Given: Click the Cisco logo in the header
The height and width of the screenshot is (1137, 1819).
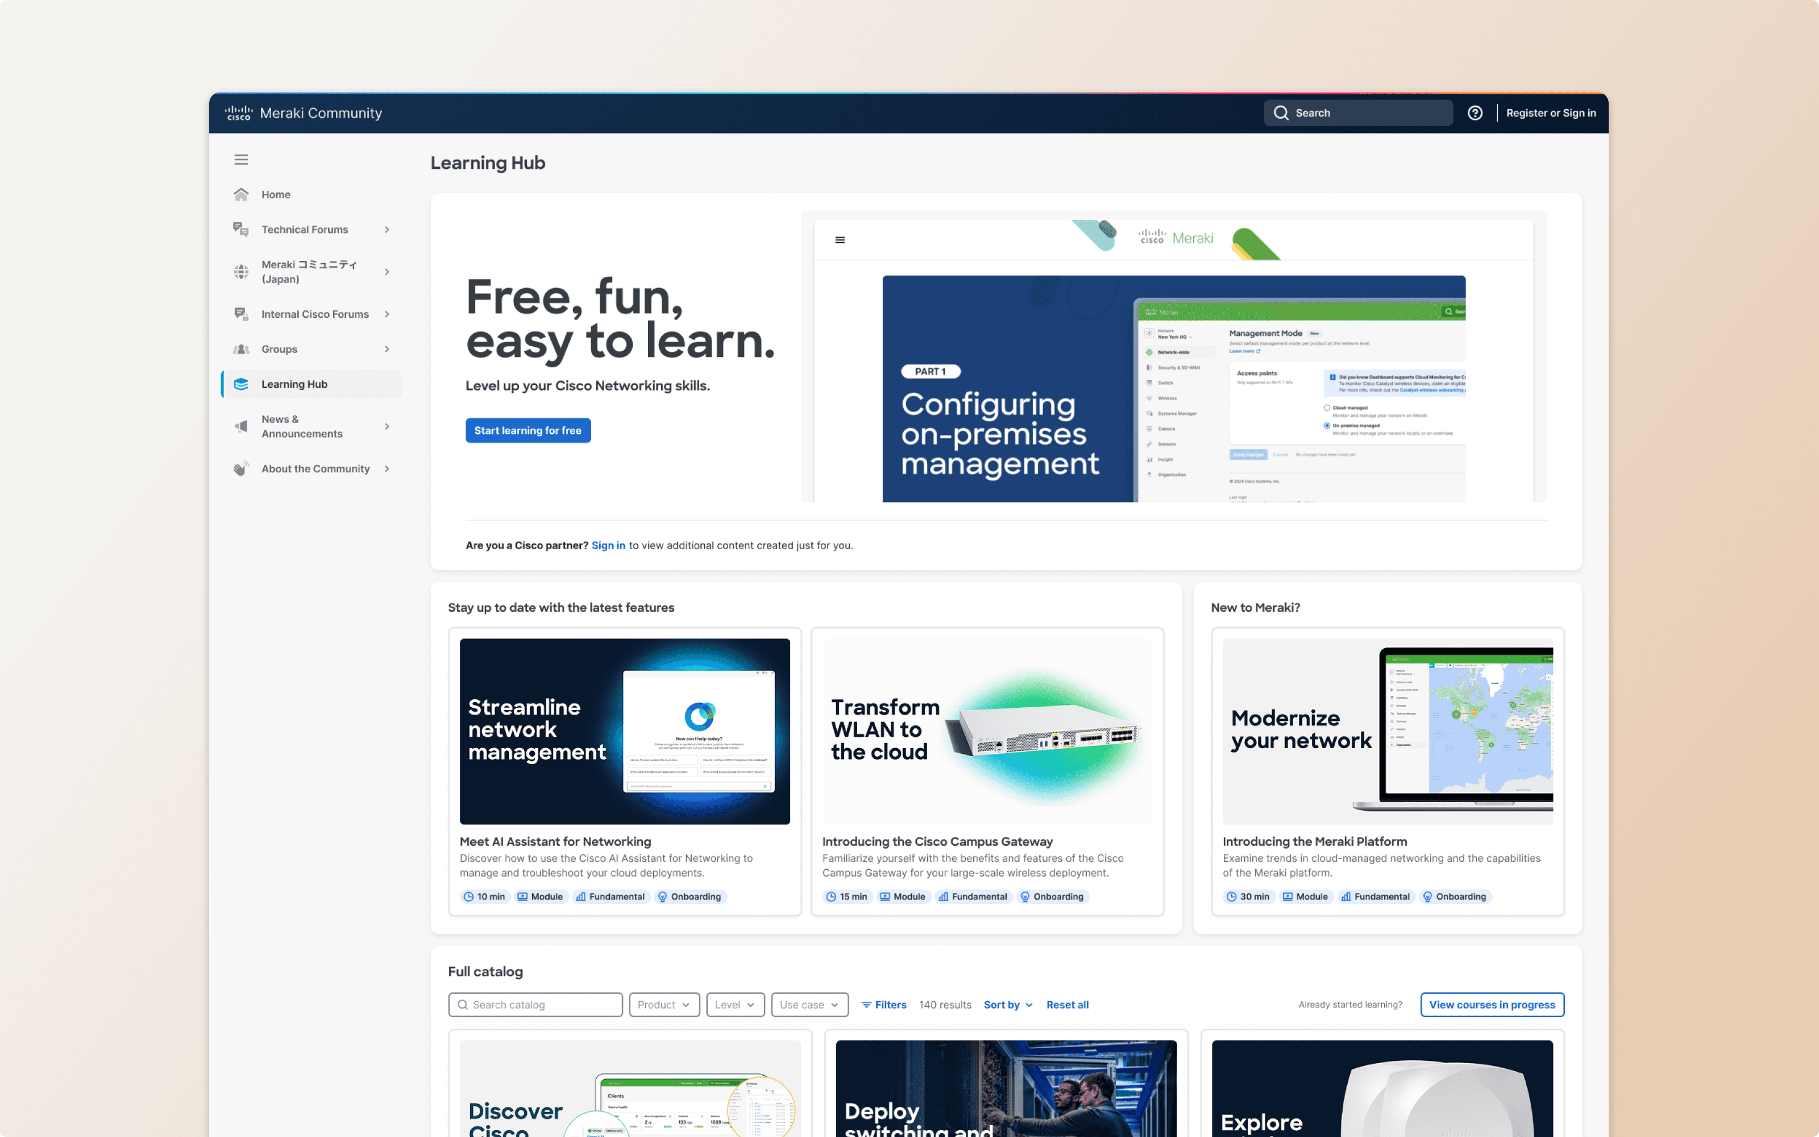Looking at the screenshot, I should pos(238,113).
